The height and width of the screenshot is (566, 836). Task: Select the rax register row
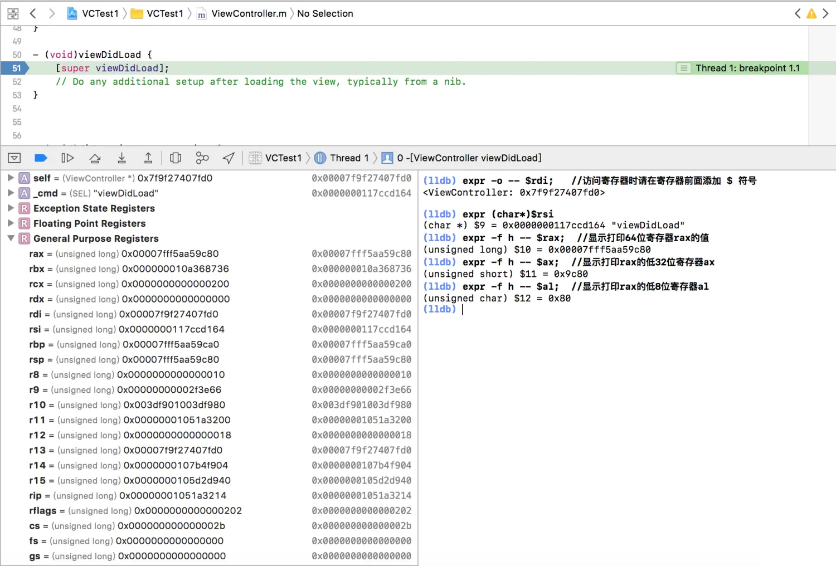pyautogui.click(x=209, y=254)
